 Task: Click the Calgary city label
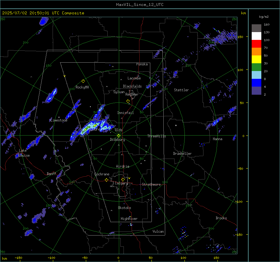point(121,183)
